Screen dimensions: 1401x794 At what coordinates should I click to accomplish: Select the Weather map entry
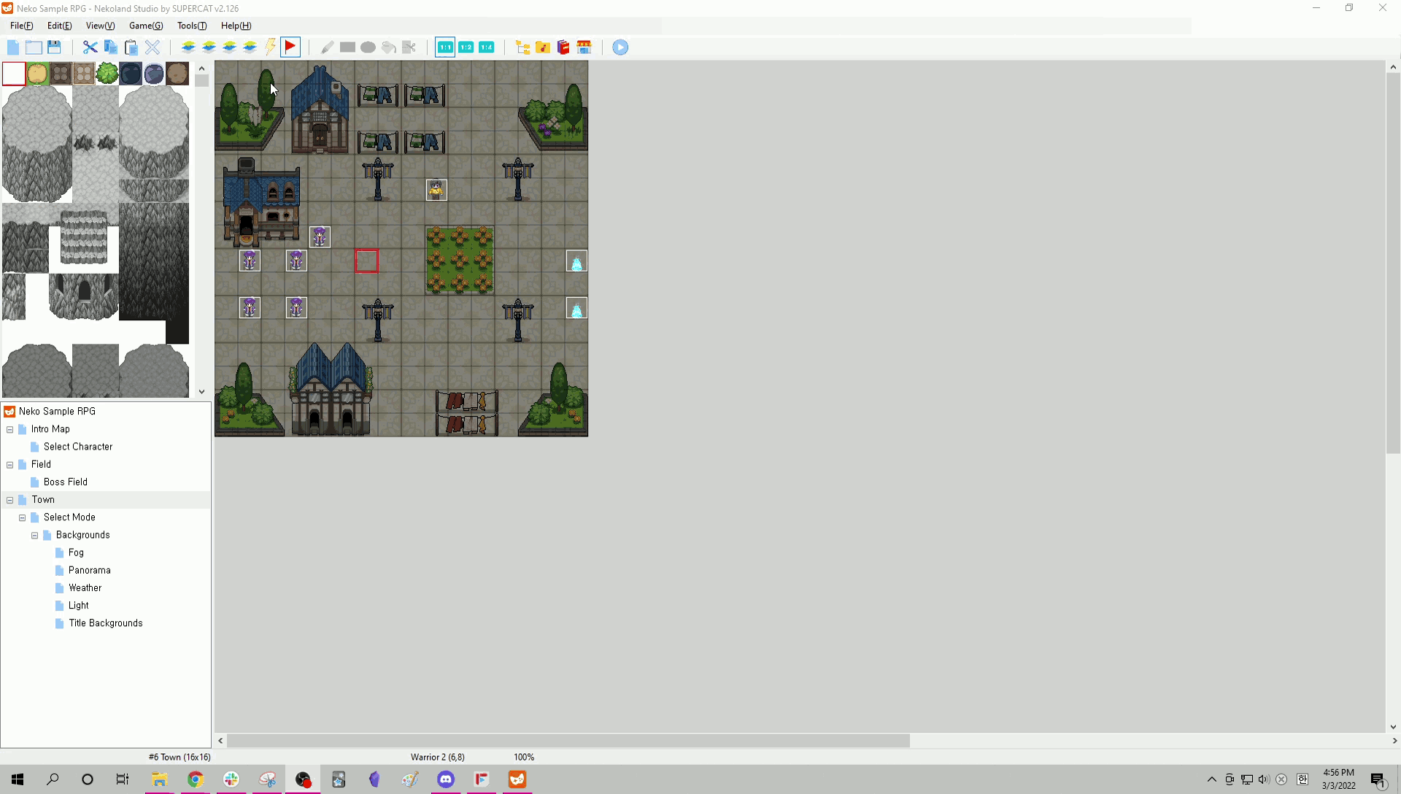(85, 588)
